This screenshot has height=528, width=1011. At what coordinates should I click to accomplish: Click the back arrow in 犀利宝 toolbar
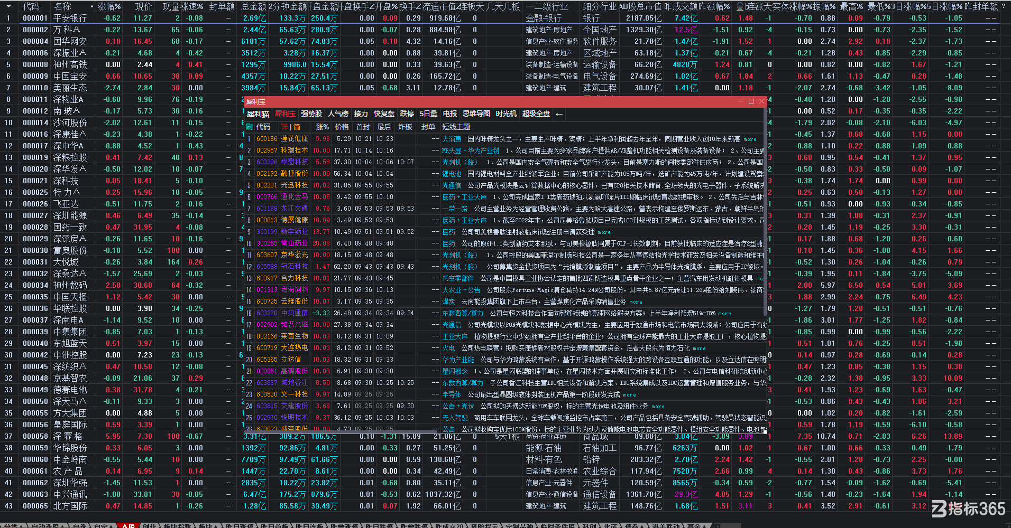point(559,114)
